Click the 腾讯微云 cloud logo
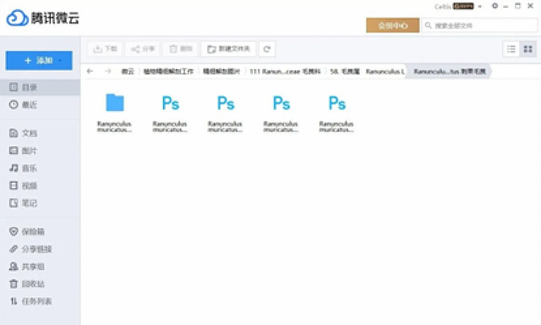This screenshot has height=325, width=541. [x=43, y=18]
